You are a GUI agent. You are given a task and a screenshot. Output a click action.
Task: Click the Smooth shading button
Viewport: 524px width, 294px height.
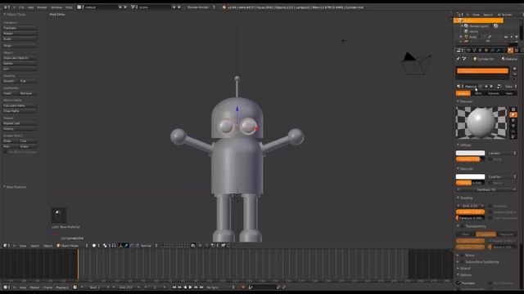click(11, 81)
